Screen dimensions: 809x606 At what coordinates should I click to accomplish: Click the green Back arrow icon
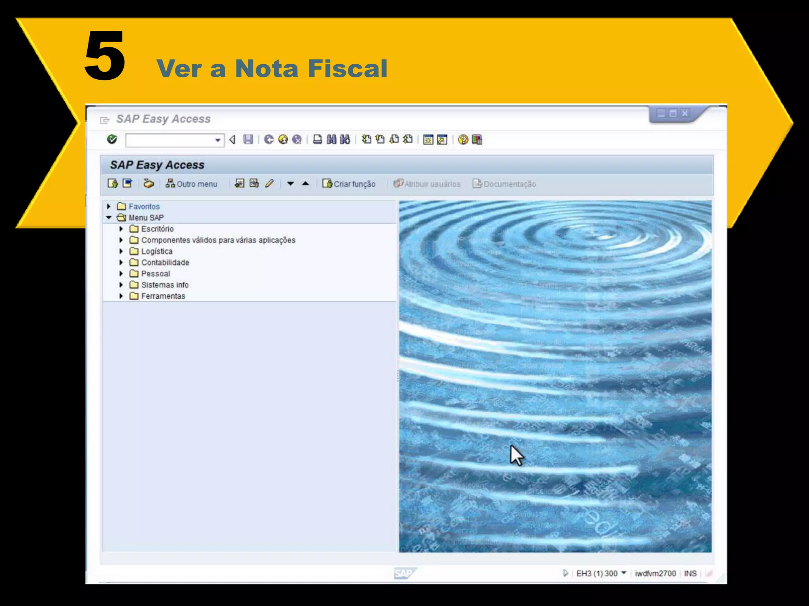269,139
